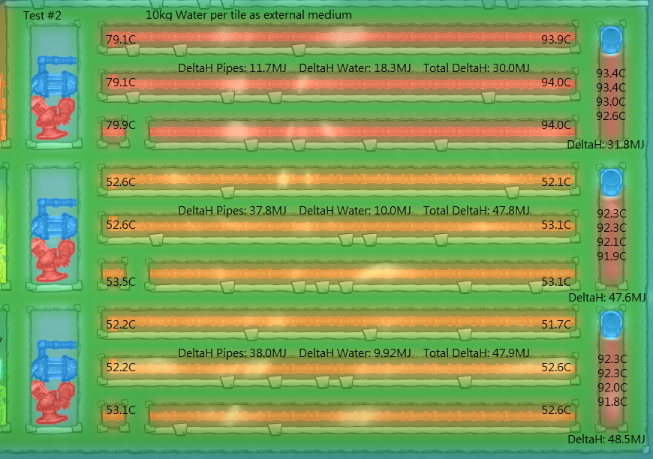653x459 pixels.
Task: Select the red machine in the lowest chamber
Action: tap(53, 403)
